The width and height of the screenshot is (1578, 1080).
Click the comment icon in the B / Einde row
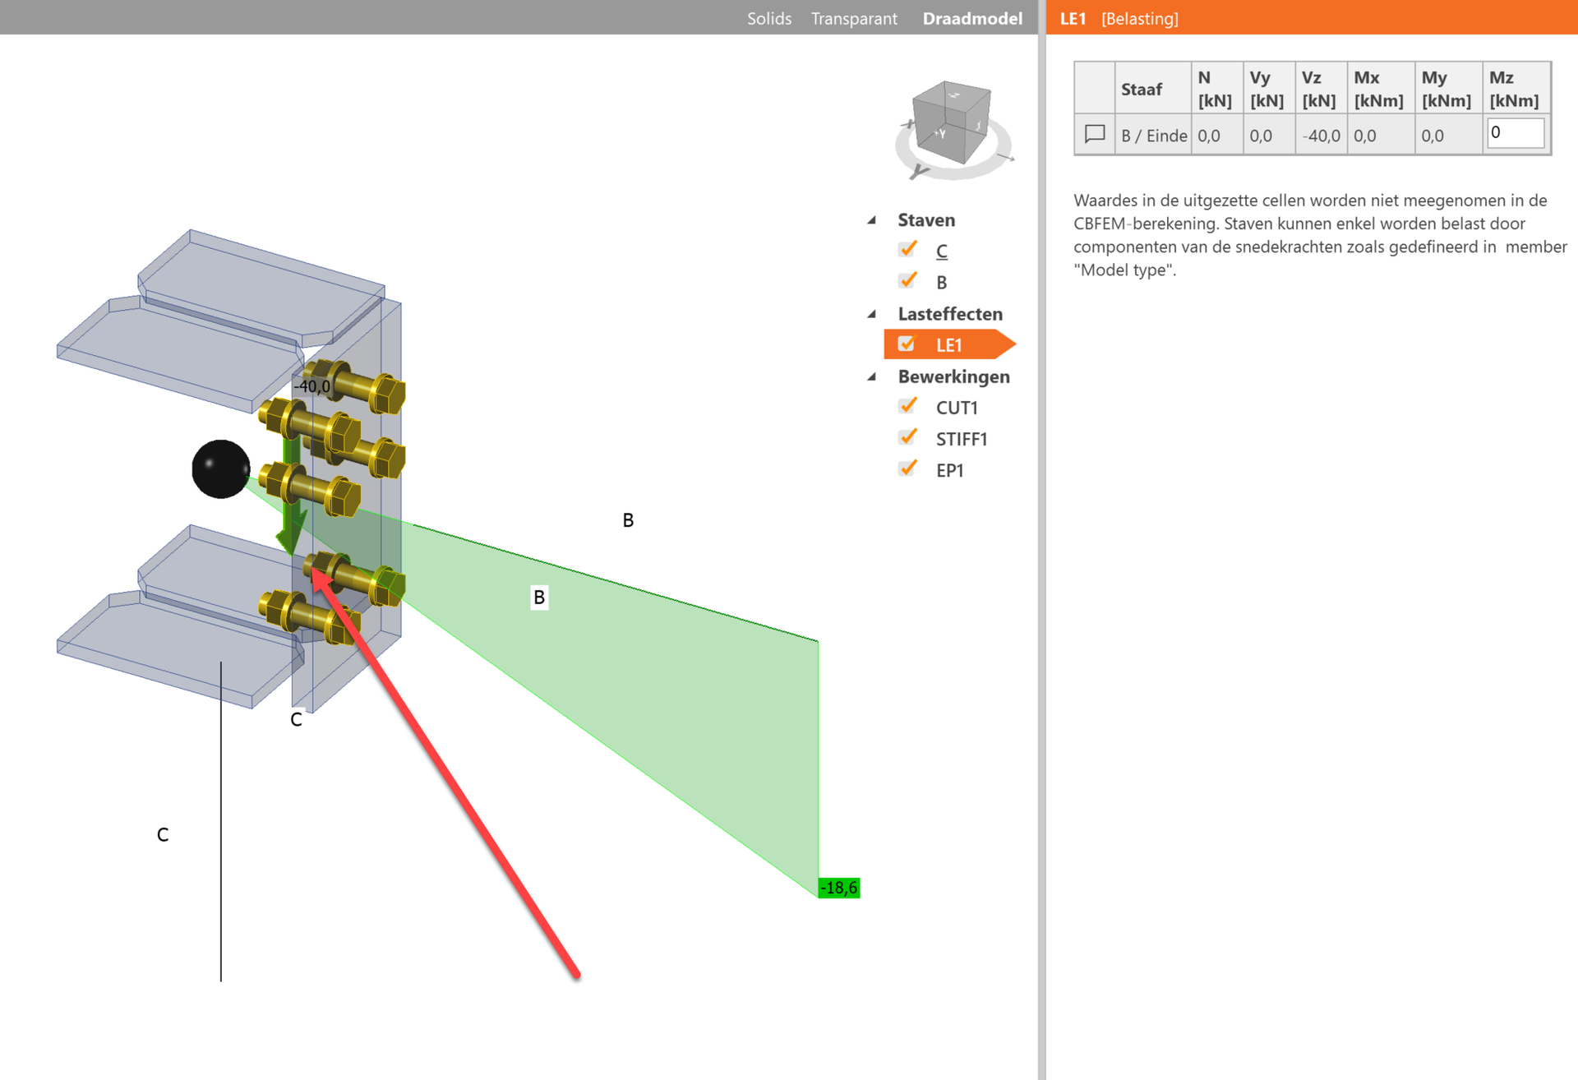pyautogui.click(x=1094, y=134)
